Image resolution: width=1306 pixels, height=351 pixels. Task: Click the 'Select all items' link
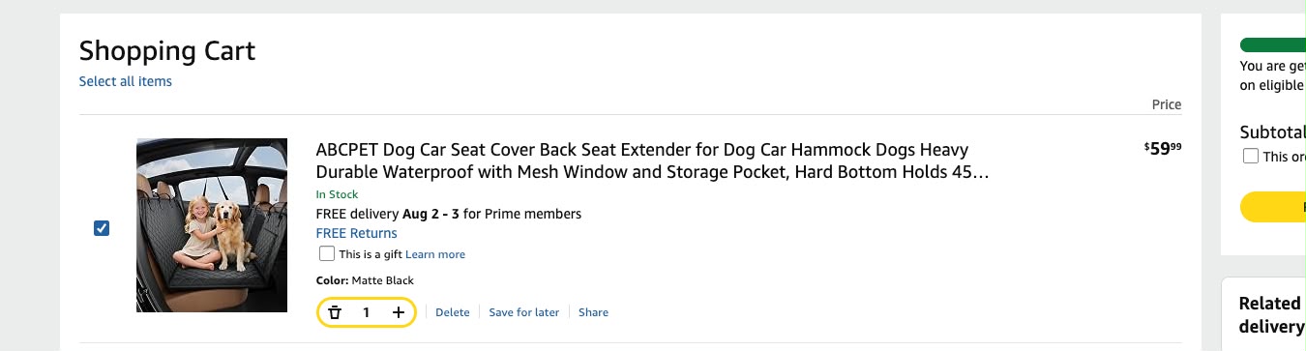tap(126, 81)
